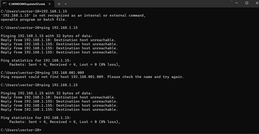259x134 pixels.
Task: Click the first "Ping statistics for 192.168.1.15" line
Action: pyautogui.click(x=36, y=61)
